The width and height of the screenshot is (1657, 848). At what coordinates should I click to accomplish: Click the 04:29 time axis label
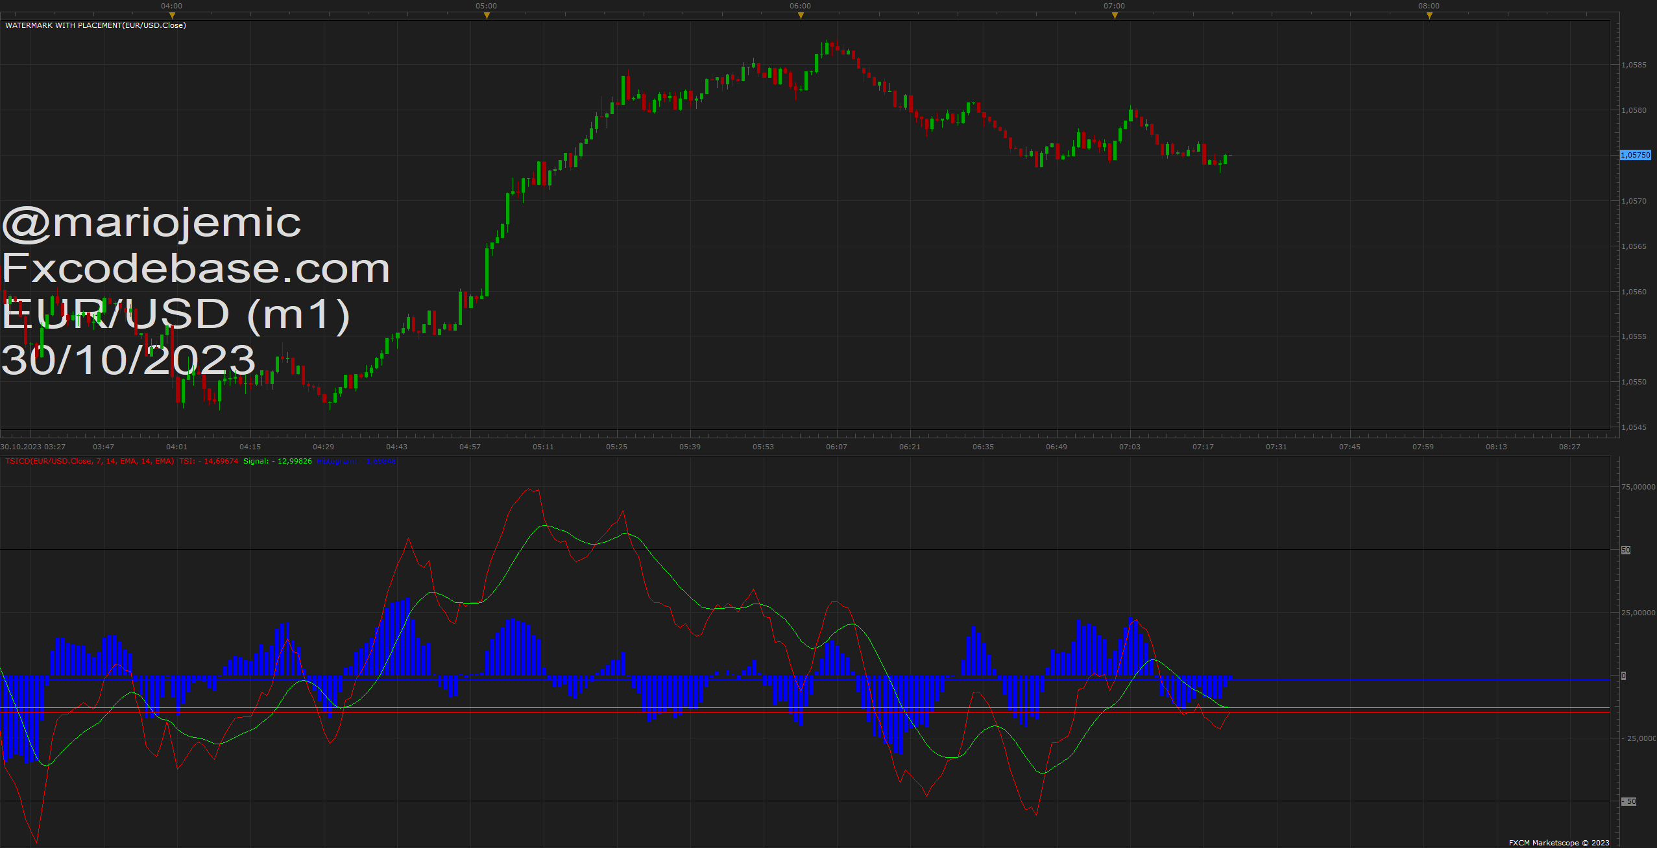[323, 447]
